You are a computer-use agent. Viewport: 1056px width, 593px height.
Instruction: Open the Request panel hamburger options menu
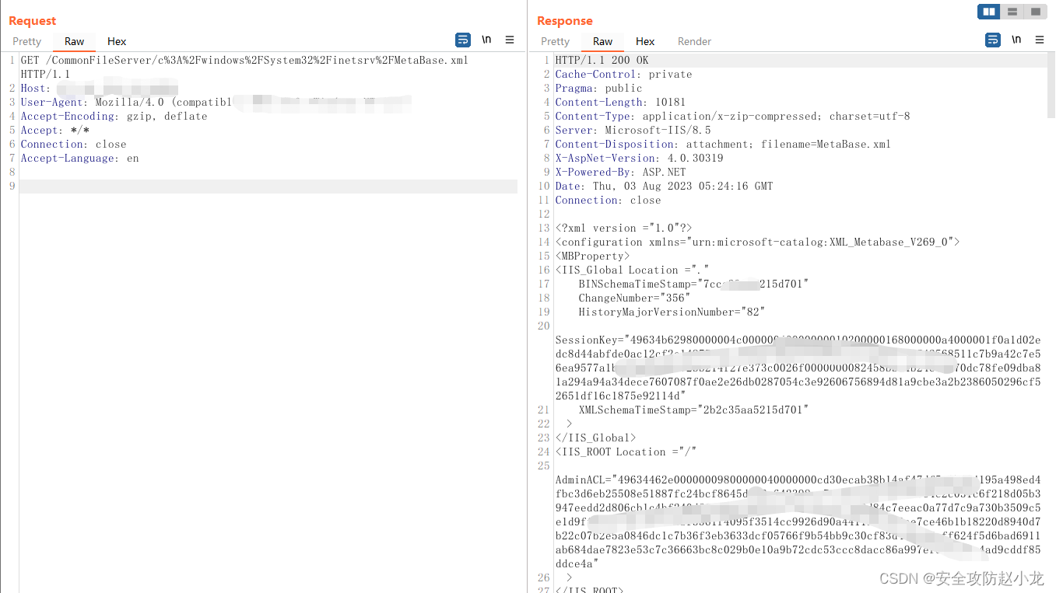click(x=510, y=40)
